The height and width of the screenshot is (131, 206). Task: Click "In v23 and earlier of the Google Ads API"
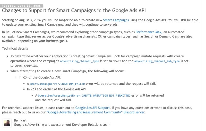(56, 89)
